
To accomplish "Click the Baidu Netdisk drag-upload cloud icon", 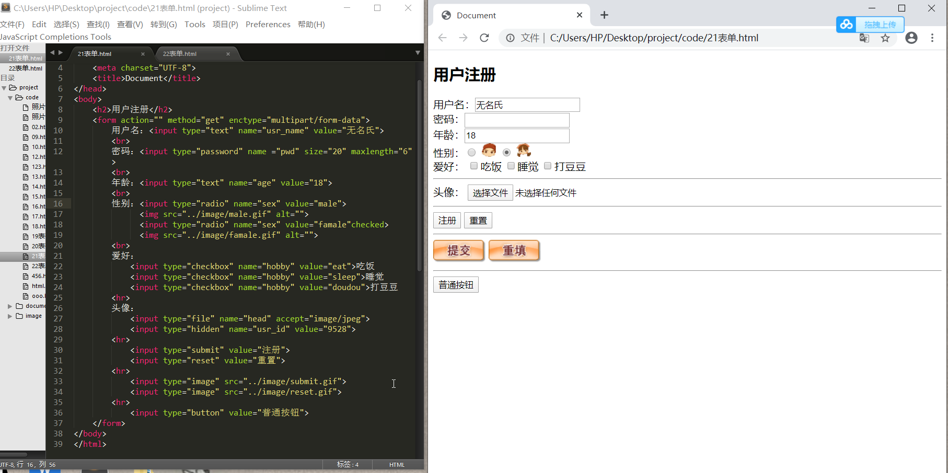I will pyautogui.click(x=846, y=24).
